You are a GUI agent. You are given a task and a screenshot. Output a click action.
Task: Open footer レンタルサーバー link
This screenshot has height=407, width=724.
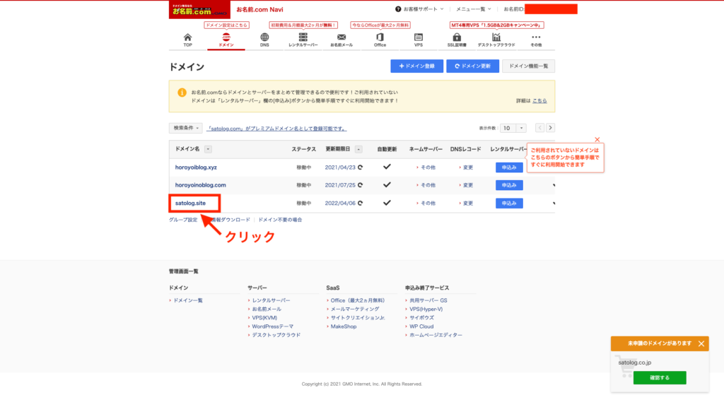(x=271, y=300)
